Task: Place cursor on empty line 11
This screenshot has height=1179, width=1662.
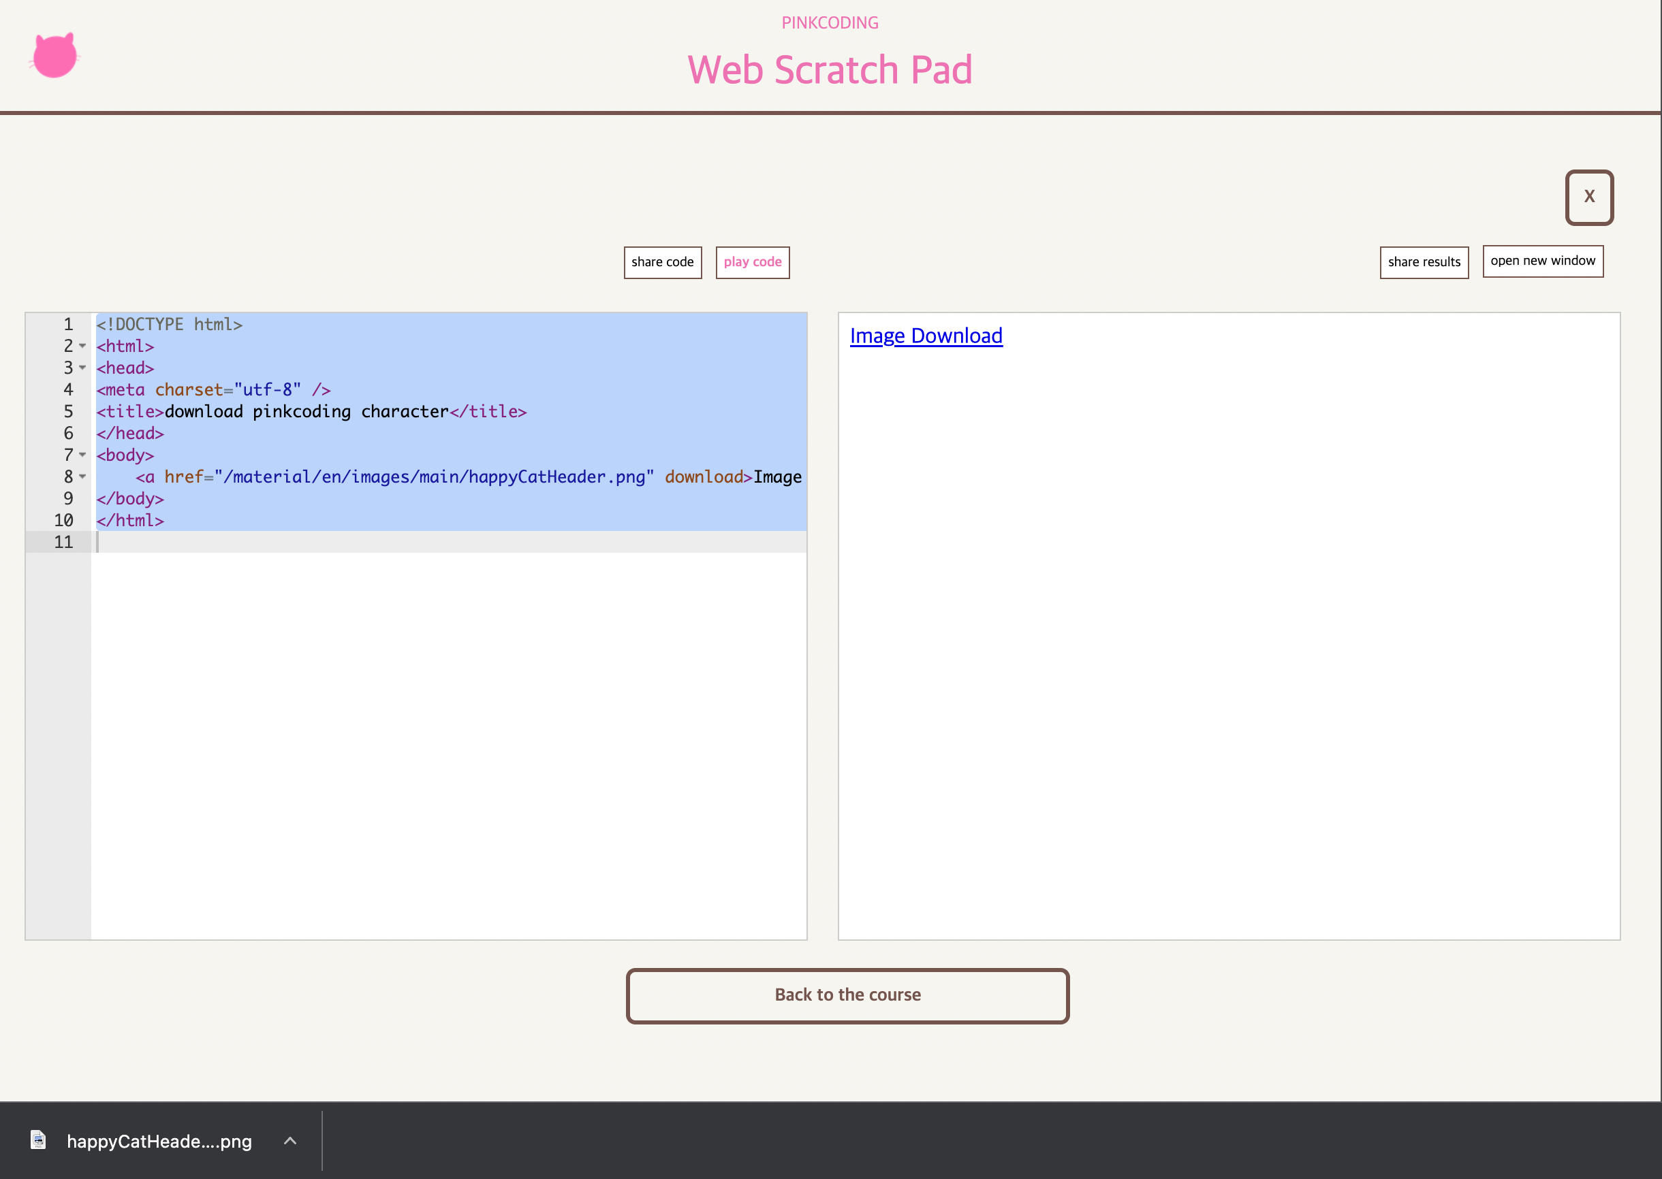Action: tap(449, 542)
